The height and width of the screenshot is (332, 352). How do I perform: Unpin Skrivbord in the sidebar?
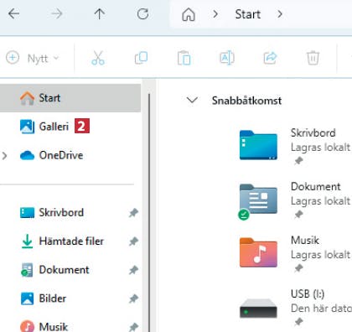pyautogui.click(x=133, y=213)
